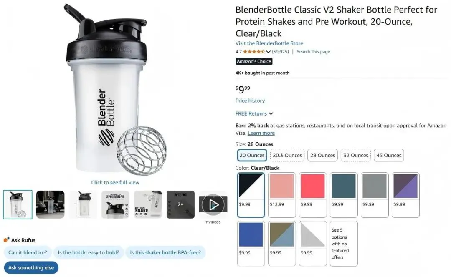The image size is (451, 277).
Task: Open the Price history link
Action: click(x=250, y=101)
